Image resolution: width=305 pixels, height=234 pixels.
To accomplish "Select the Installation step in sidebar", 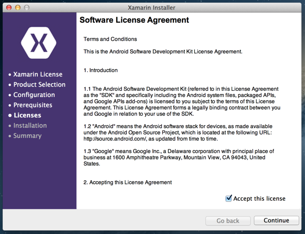I will tap(30, 126).
